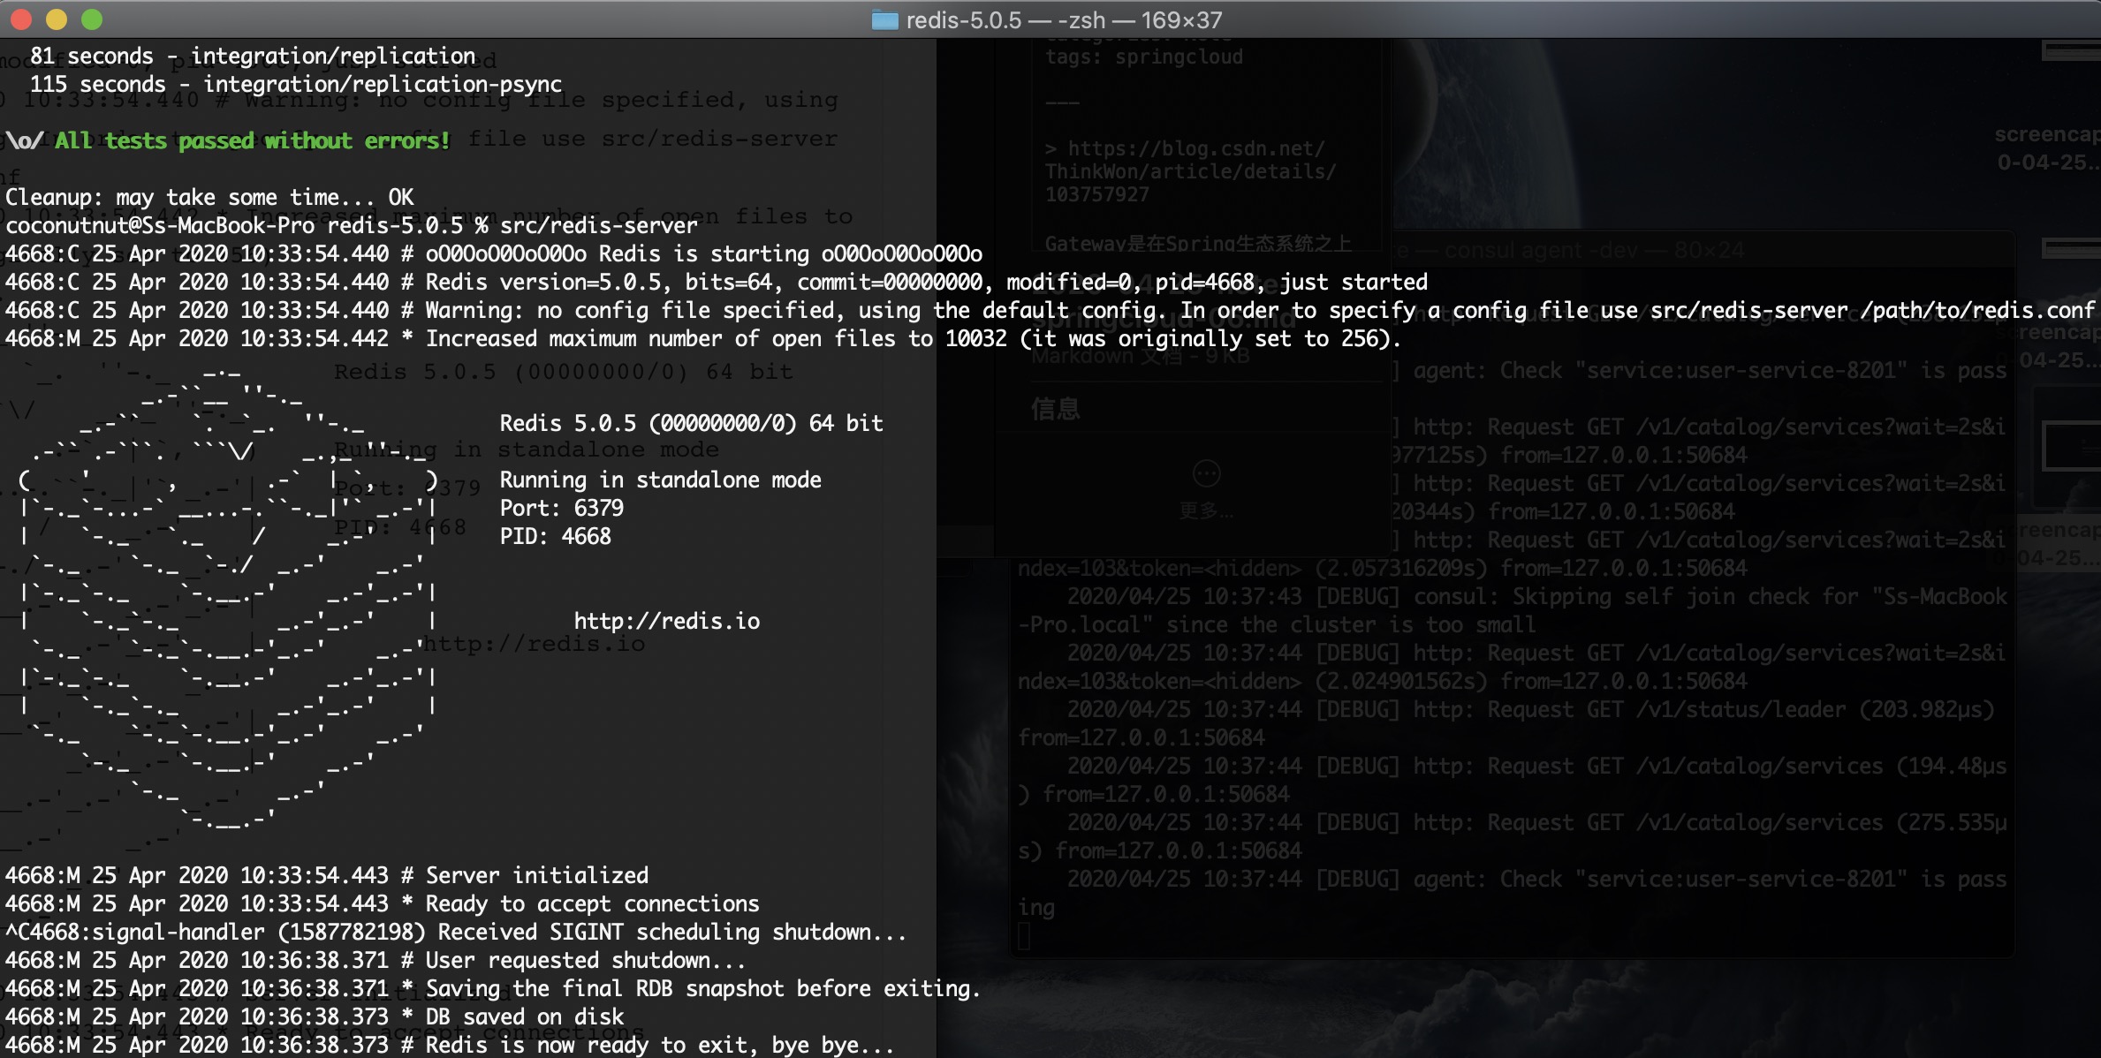
Task: Minimize the terminal with yellow button
Action: (x=57, y=19)
